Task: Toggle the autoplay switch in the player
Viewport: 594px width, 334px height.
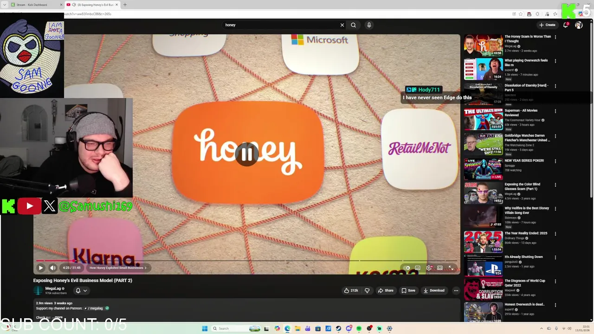Action: tap(407, 268)
